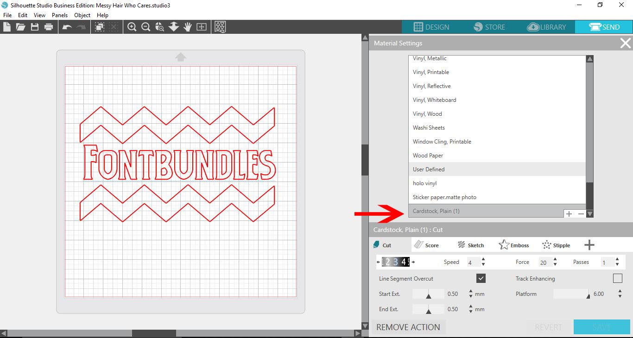Screen dimensions: 633x338
Task: Open the DESIGN tab
Action: click(x=431, y=27)
